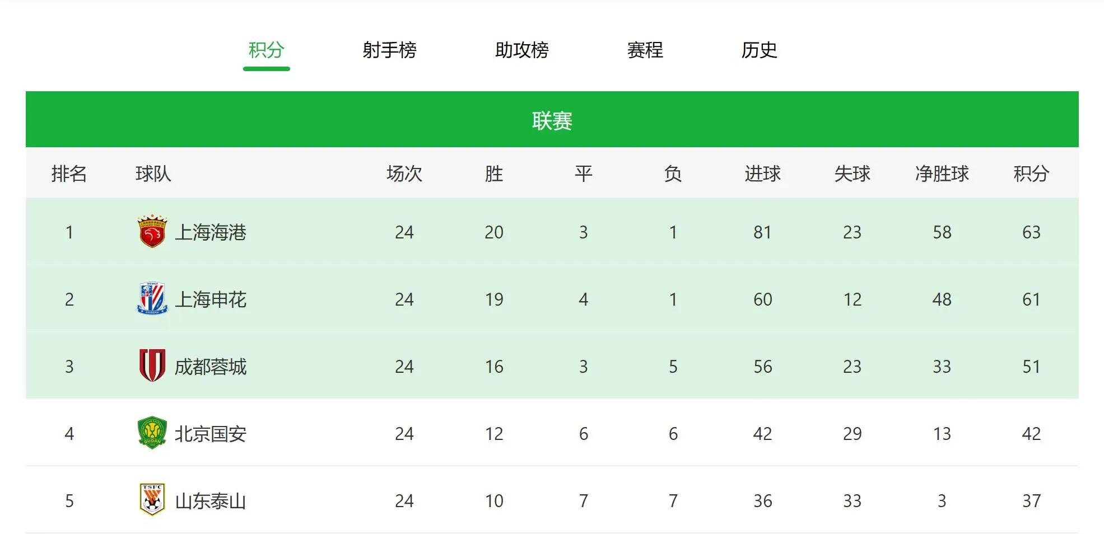Switch to the 射手榜 tab
The height and width of the screenshot is (534, 1104).
point(389,50)
